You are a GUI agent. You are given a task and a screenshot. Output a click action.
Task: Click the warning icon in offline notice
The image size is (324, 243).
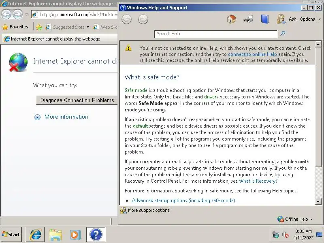point(128,48)
